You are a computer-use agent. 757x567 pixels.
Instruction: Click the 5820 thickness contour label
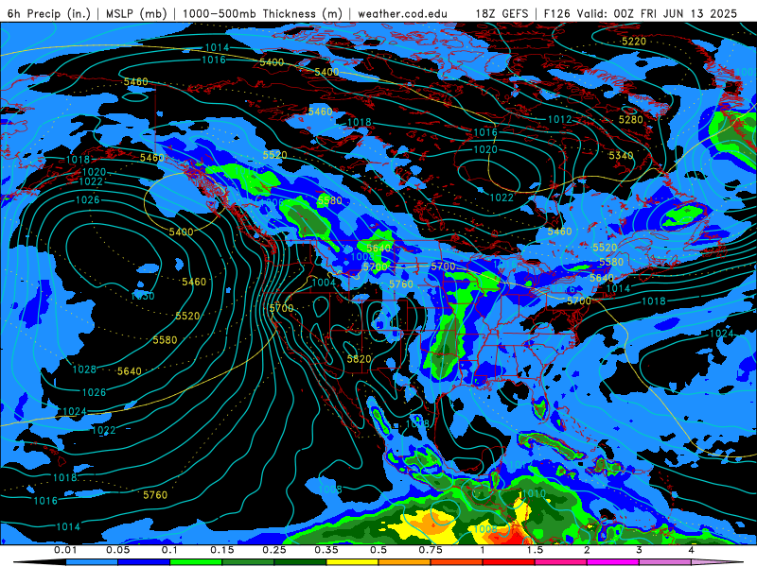(x=360, y=359)
